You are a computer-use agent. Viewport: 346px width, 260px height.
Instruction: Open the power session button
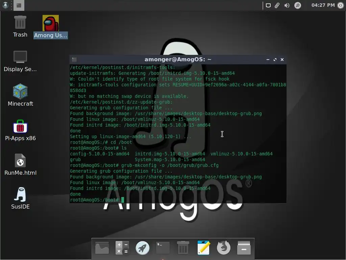(x=341, y=5)
